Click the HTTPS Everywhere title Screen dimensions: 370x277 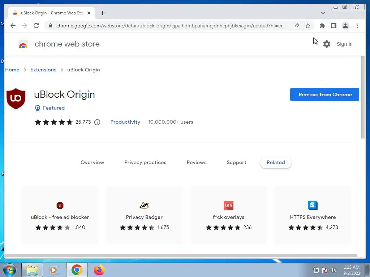click(x=313, y=217)
